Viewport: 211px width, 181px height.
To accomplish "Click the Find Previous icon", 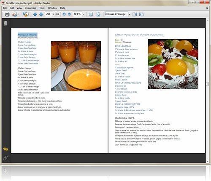I will (135, 14).
